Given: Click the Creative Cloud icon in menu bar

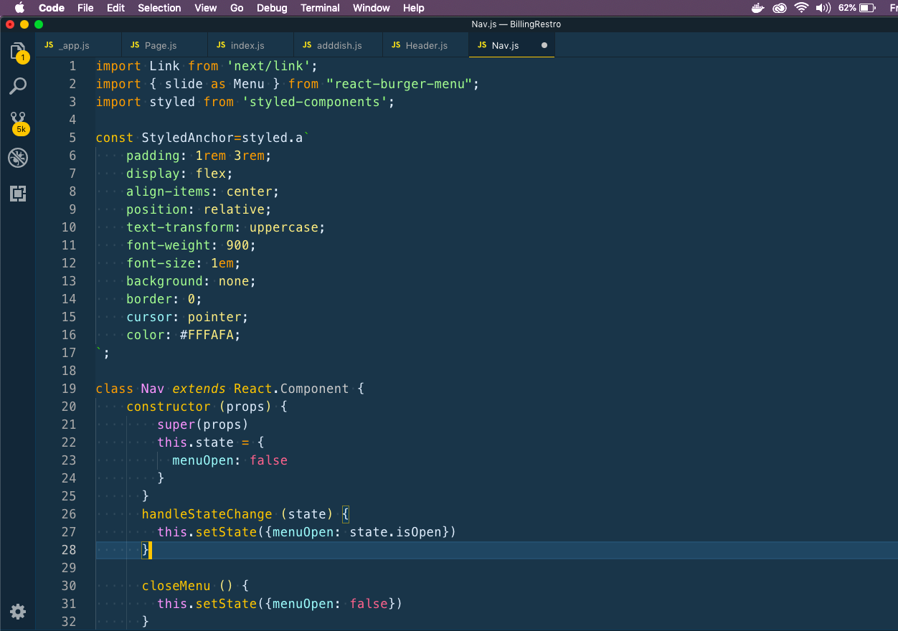Looking at the screenshot, I should (x=779, y=8).
